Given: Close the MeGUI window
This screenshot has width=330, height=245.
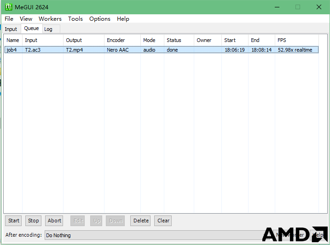Looking at the screenshot, I should point(318,7).
